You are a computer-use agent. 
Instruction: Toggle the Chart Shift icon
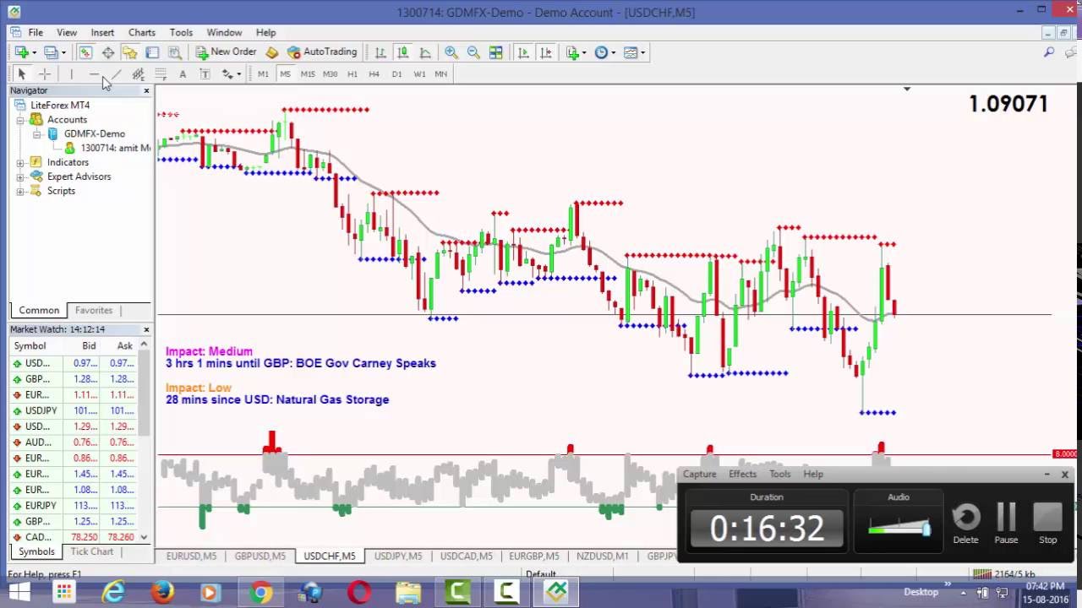[546, 52]
